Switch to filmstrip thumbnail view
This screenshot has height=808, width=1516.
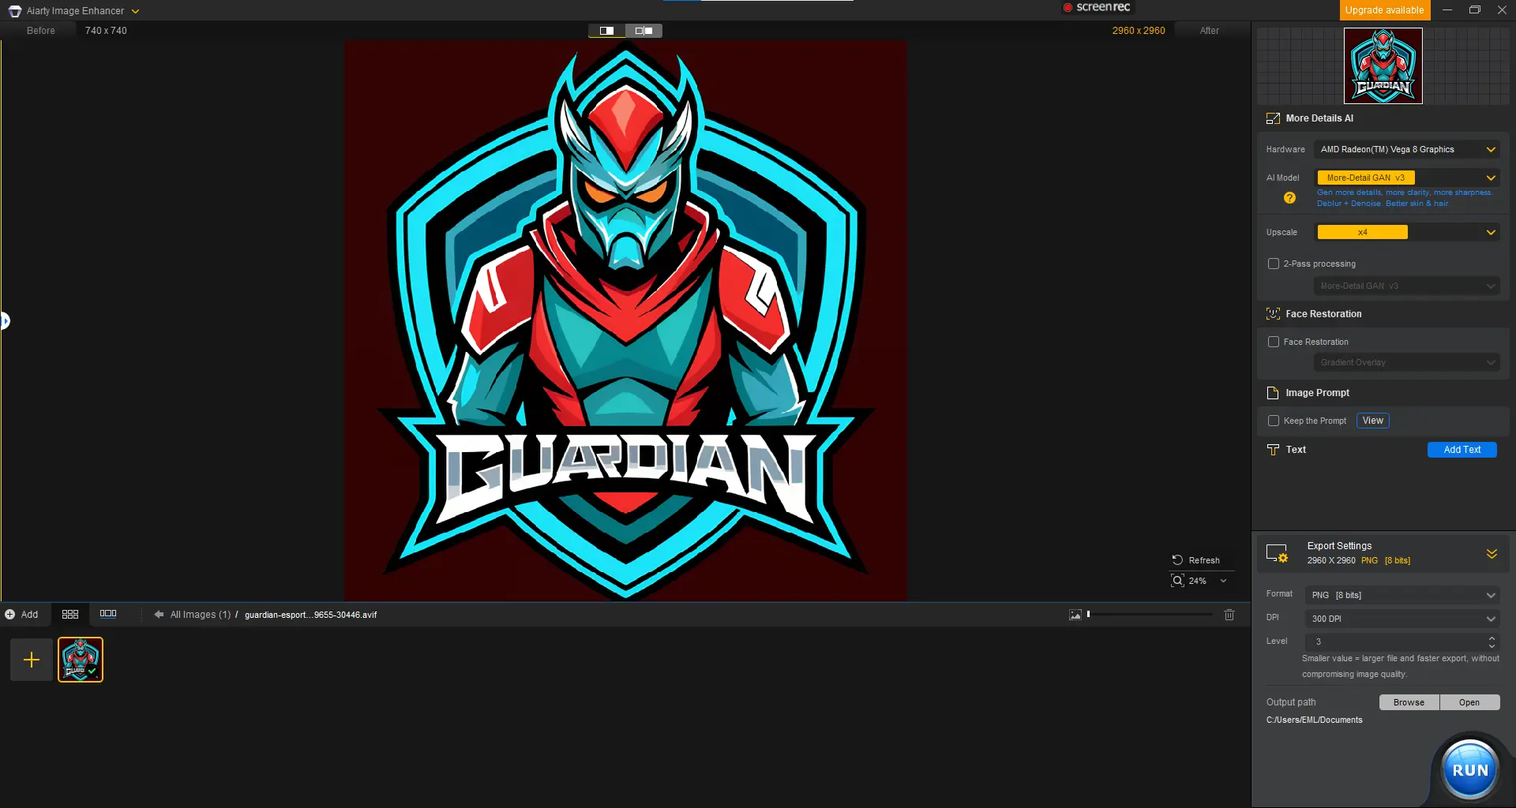click(x=108, y=614)
